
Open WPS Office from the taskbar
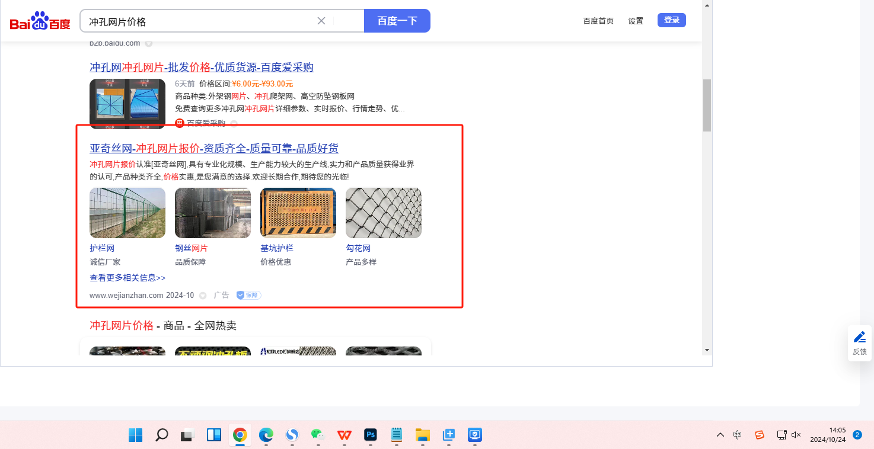(x=345, y=435)
